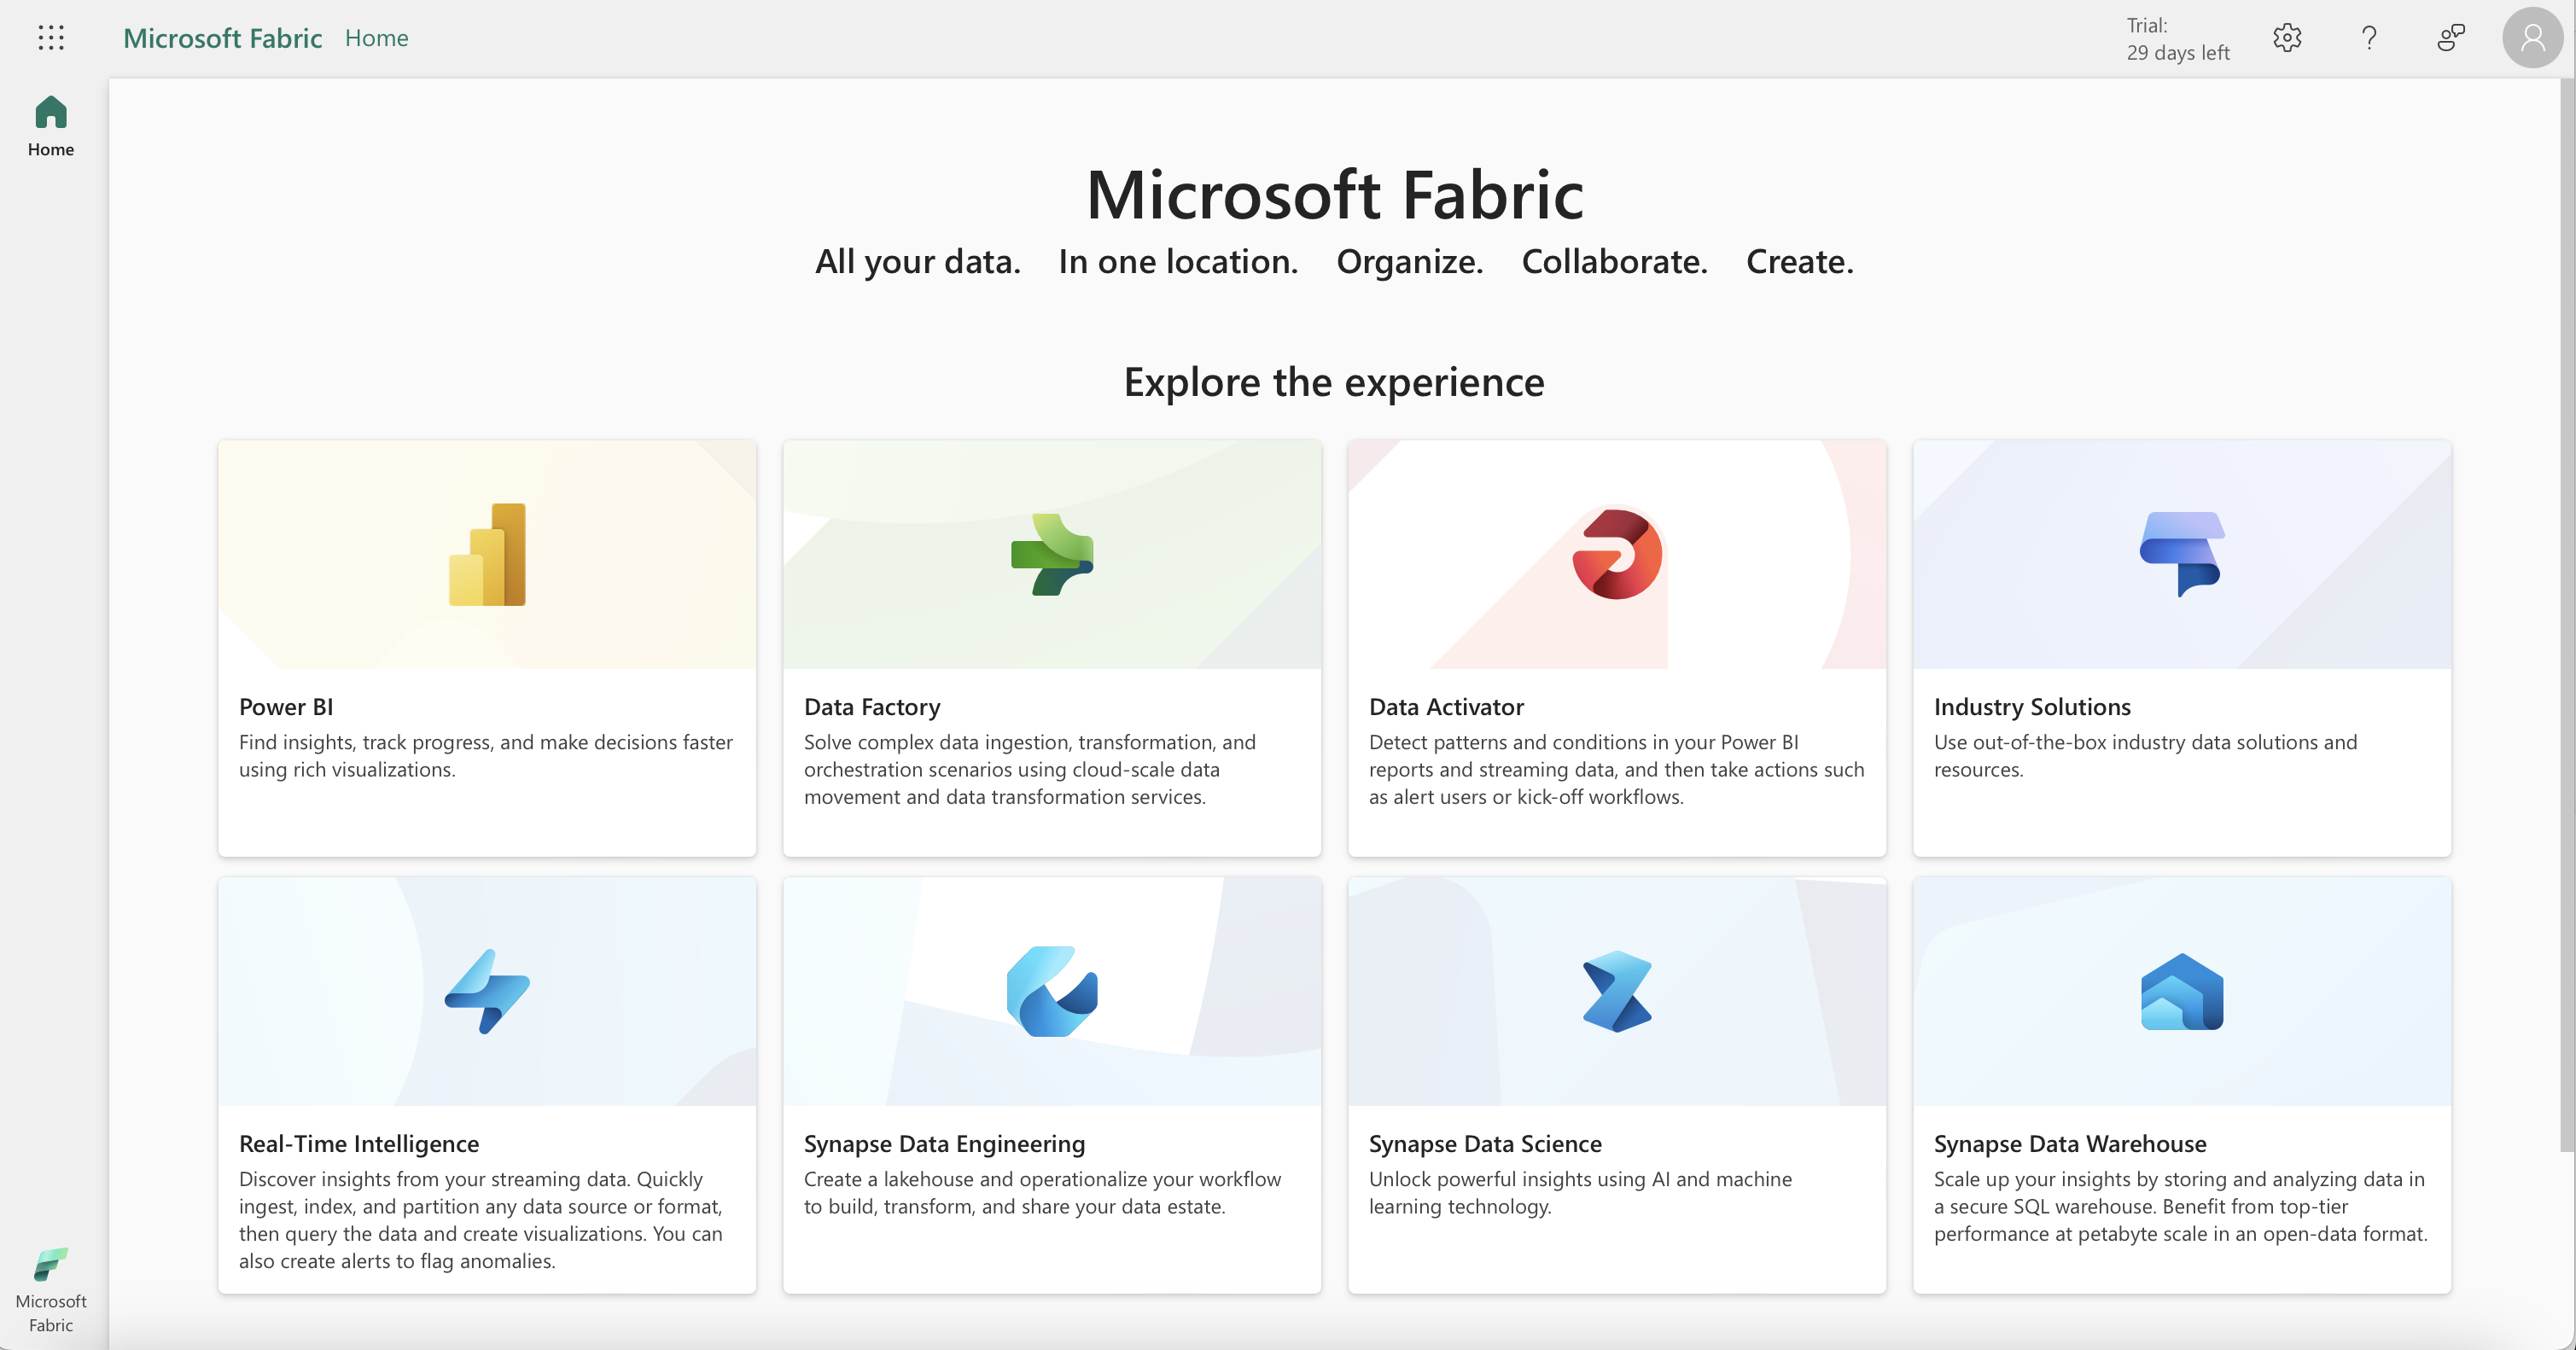Click the Data Factory green icon
This screenshot has height=1350, width=2576.
point(1051,555)
